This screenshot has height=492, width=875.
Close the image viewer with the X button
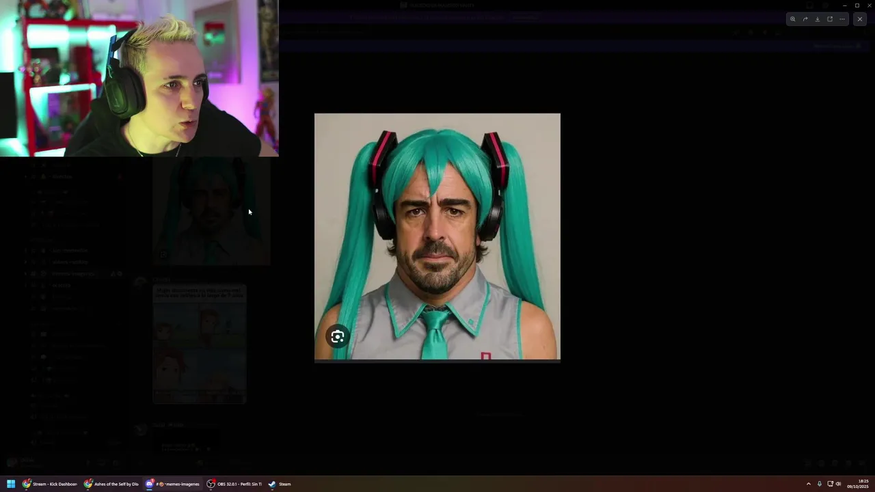pyautogui.click(x=860, y=19)
